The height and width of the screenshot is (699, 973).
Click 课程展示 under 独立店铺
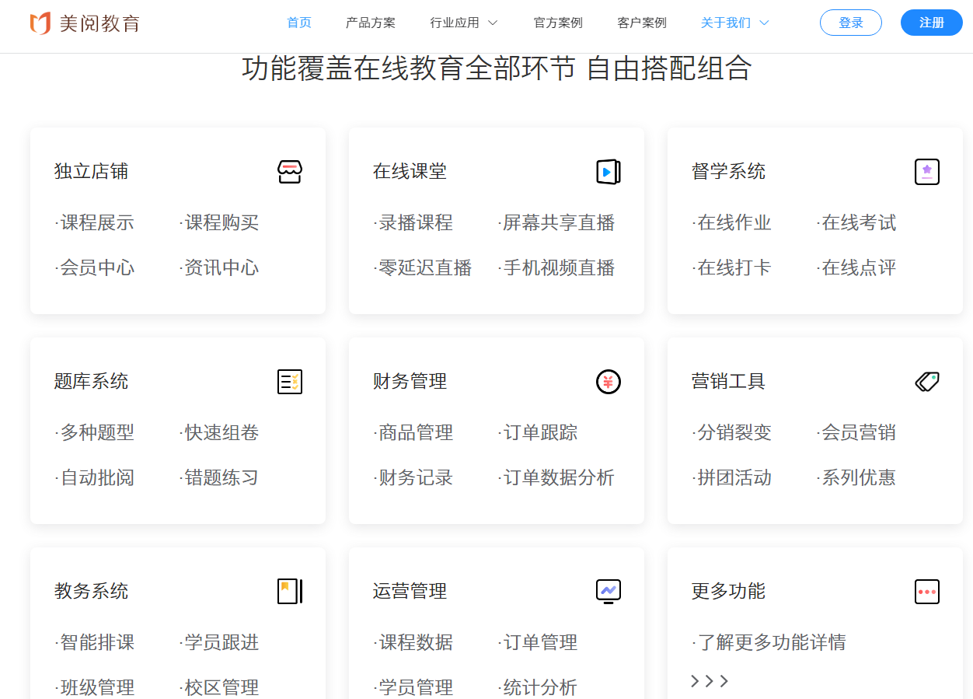tap(95, 223)
